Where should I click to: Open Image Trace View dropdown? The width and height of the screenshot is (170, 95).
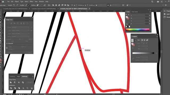point(20,31)
